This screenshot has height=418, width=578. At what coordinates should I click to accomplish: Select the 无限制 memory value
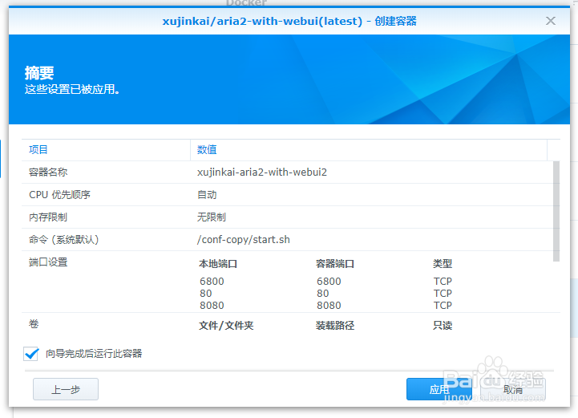point(211,217)
